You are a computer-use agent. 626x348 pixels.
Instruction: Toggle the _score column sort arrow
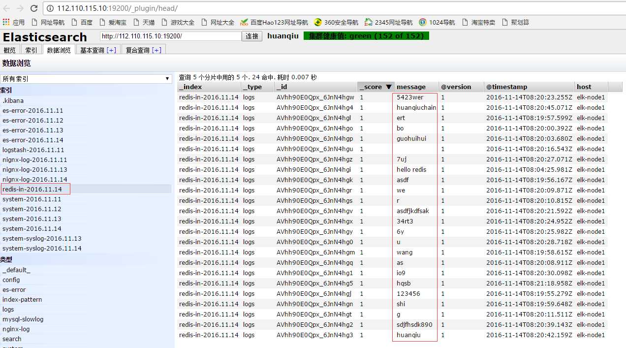tap(389, 87)
